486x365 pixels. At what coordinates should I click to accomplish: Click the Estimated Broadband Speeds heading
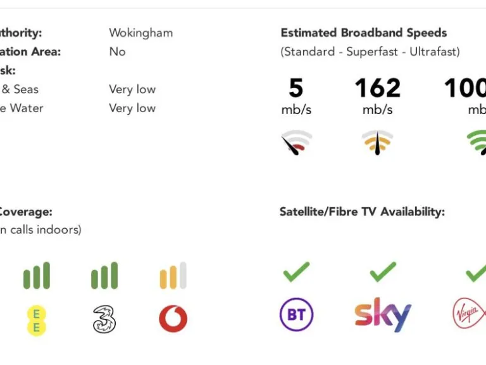pyautogui.click(x=364, y=33)
